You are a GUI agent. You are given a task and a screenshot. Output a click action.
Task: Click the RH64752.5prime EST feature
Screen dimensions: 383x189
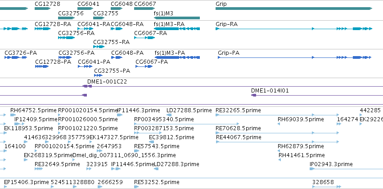[13, 115]
